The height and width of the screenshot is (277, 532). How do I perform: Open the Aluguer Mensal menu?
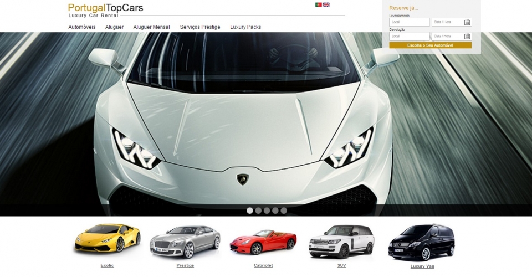click(x=151, y=27)
